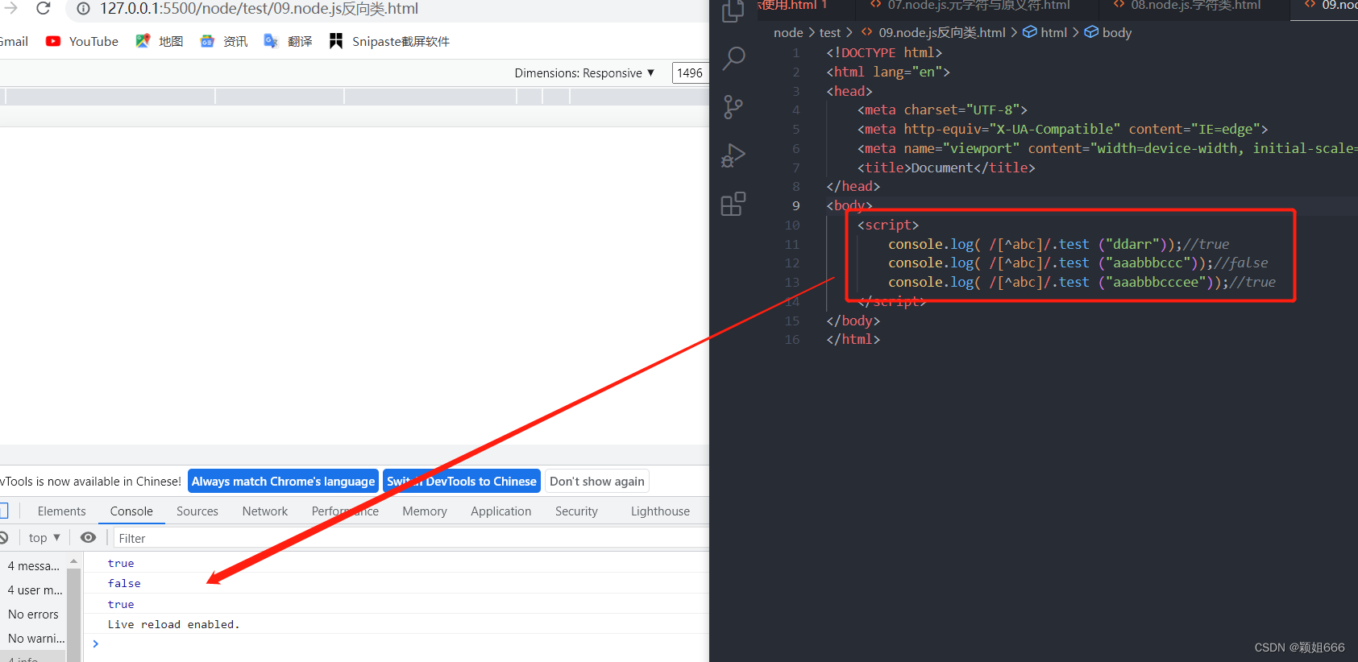Click test folder in breadcrumb

(830, 32)
